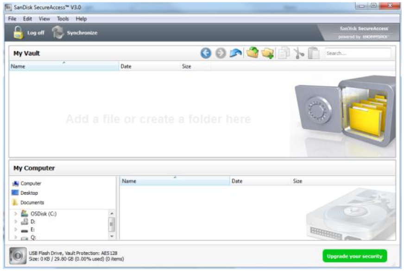The width and height of the screenshot is (404, 271).
Task: Sort My Vault by Name column
Action: coord(64,66)
